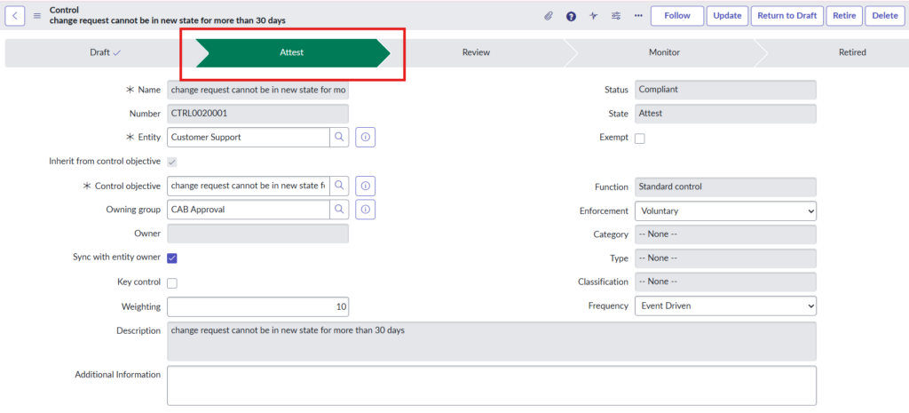Click the back arrow icon
The height and width of the screenshot is (413, 909).
pyautogui.click(x=19, y=15)
